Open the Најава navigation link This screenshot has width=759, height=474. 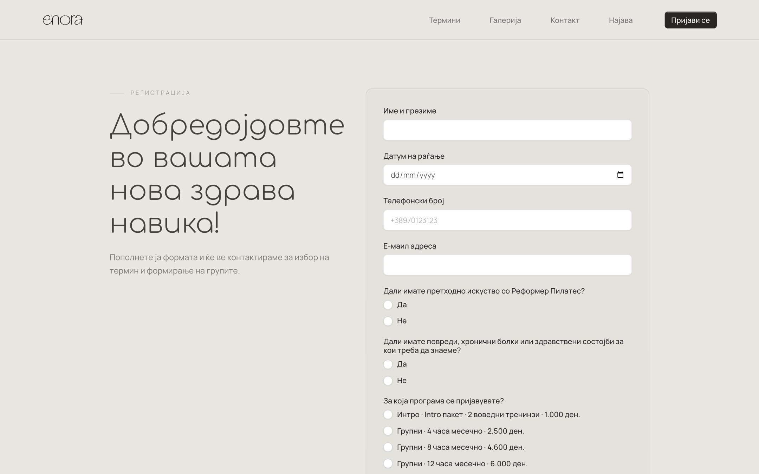[621, 20]
